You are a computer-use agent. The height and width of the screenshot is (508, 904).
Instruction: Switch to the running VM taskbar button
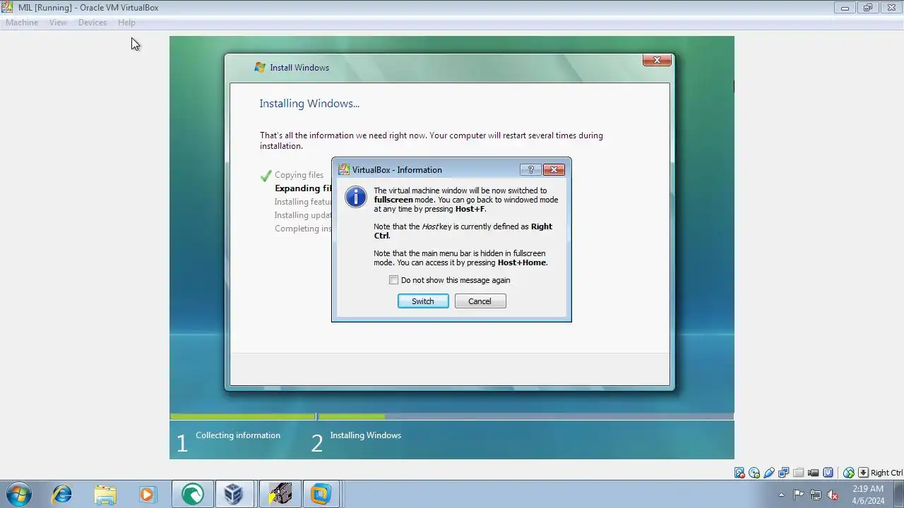pyautogui.click(x=280, y=494)
